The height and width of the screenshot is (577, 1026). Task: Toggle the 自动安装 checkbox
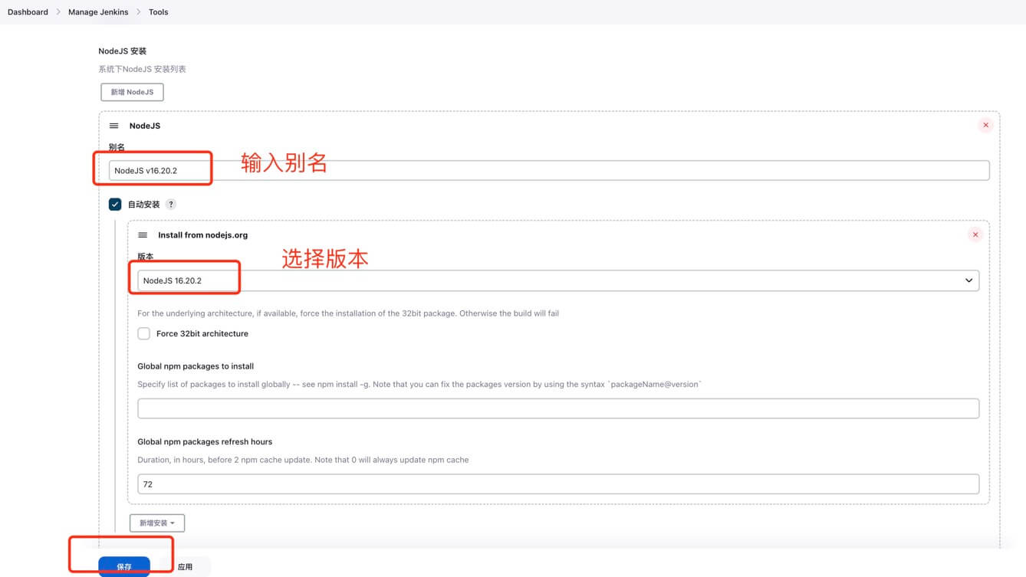click(x=115, y=205)
